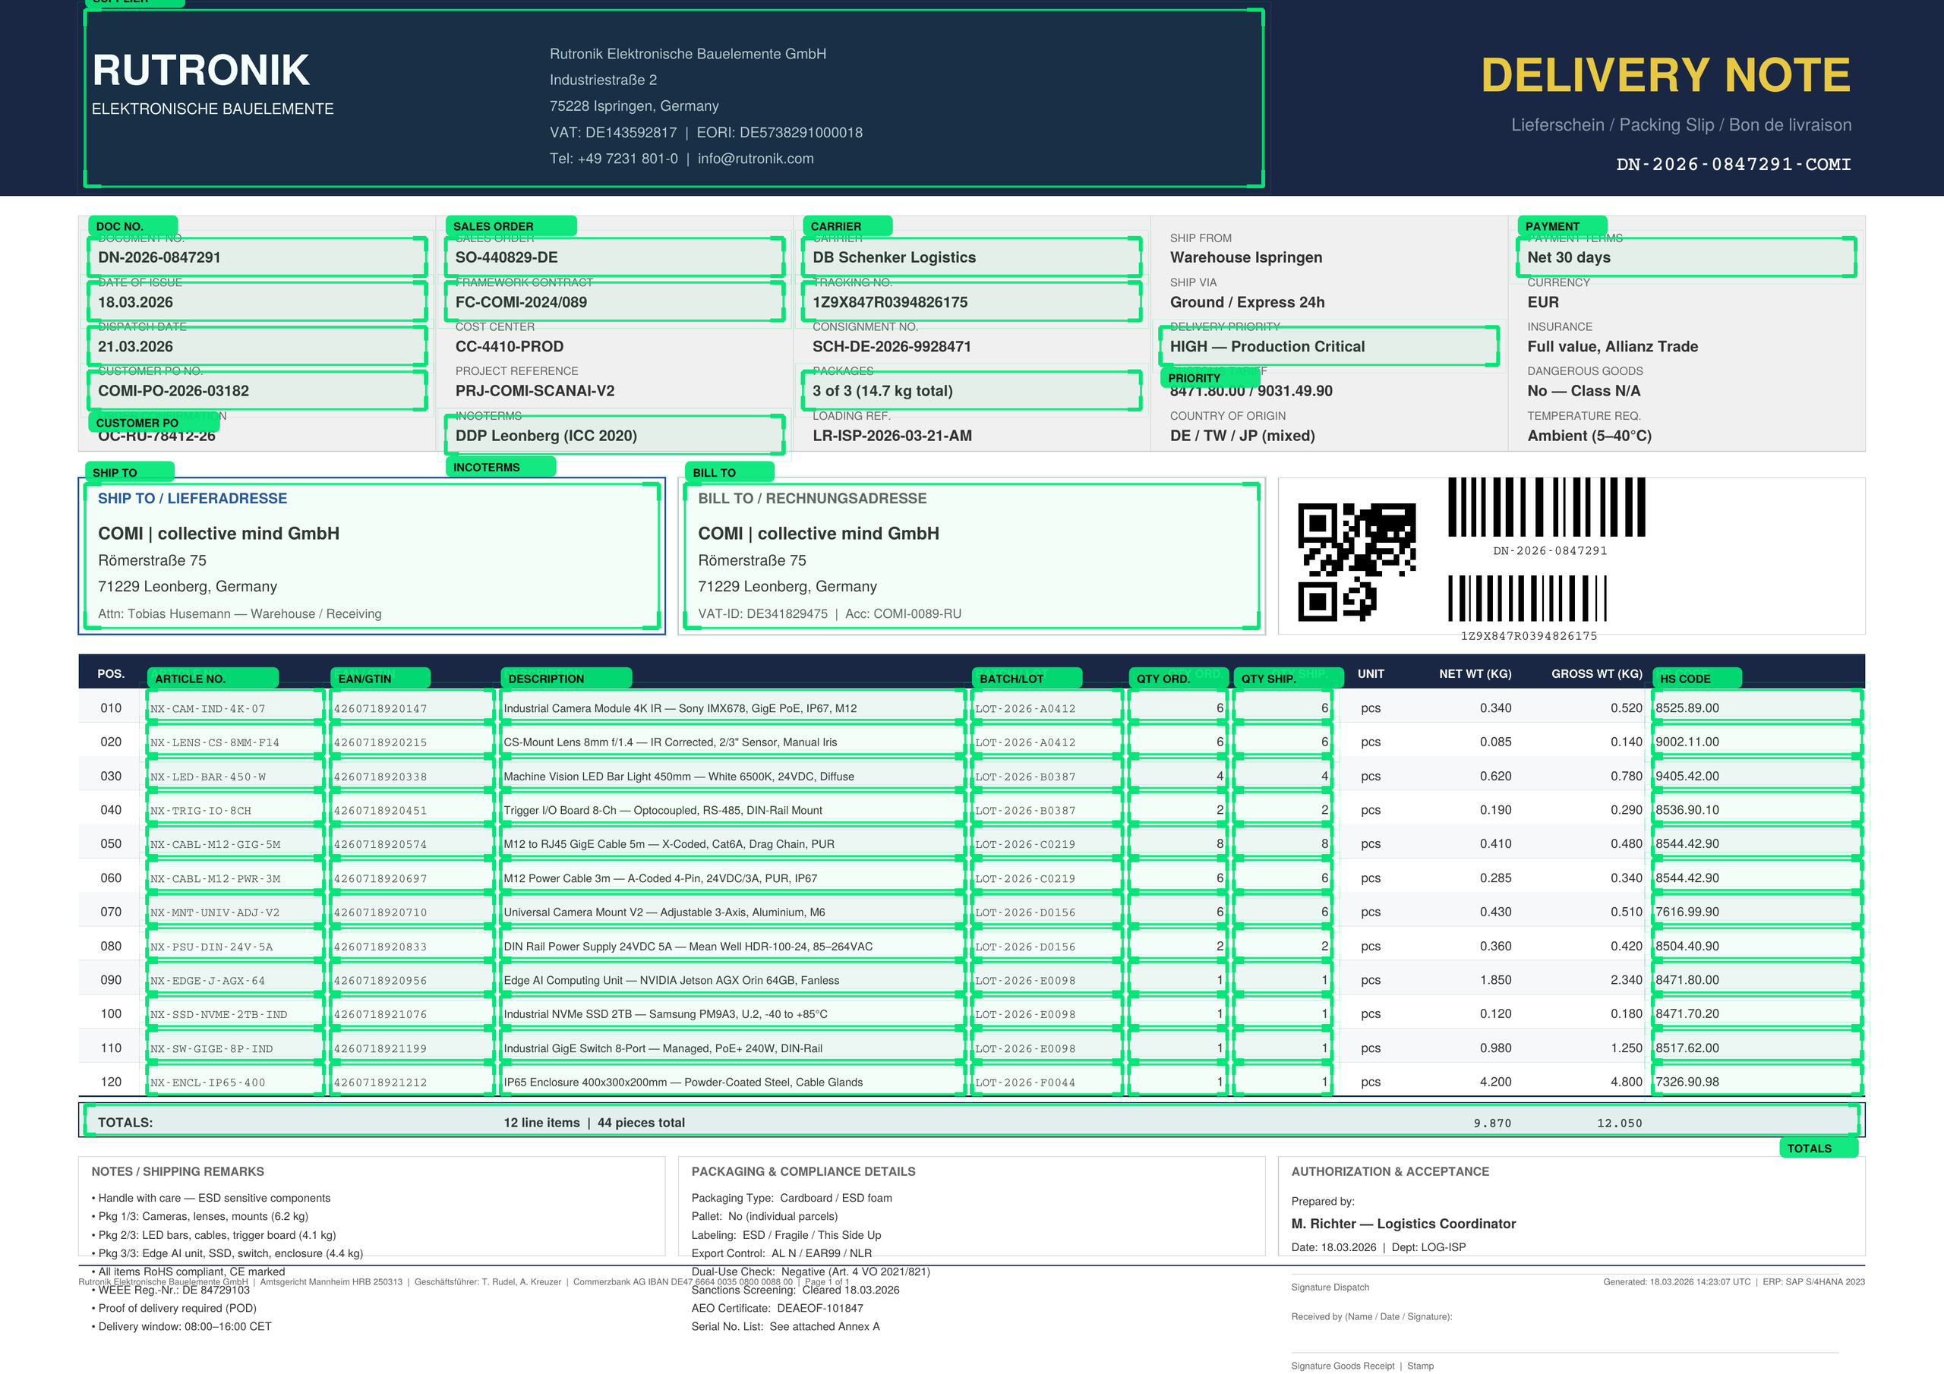Click the upper barcode above DN-2026-0847291
1944x1374 pixels.
click(x=1546, y=507)
